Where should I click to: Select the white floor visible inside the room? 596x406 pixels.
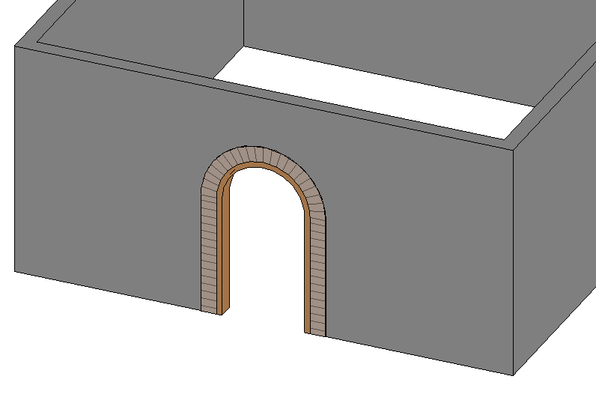[374, 97]
